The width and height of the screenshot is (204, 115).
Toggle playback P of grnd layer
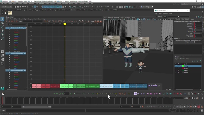point(178,64)
